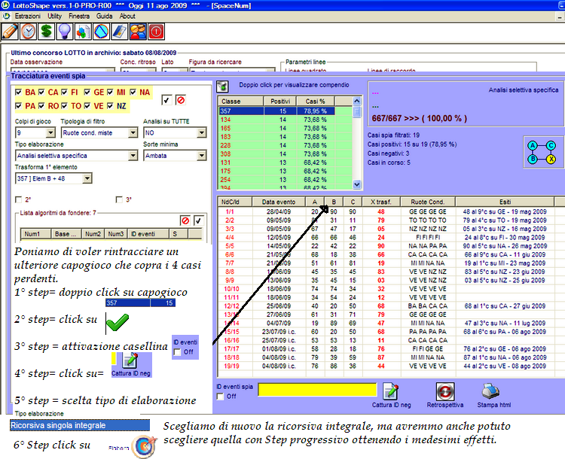The image size is (565, 459).
Task: Click the ID eventi column header in algorithm list
Action: [148, 234]
